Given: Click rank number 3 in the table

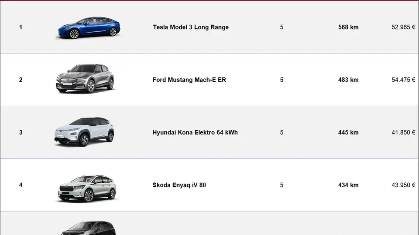Looking at the screenshot, I should 21,132.
